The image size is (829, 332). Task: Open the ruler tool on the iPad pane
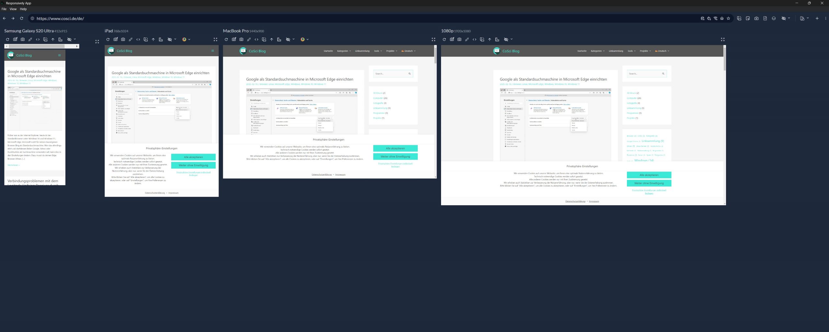click(161, 39)
